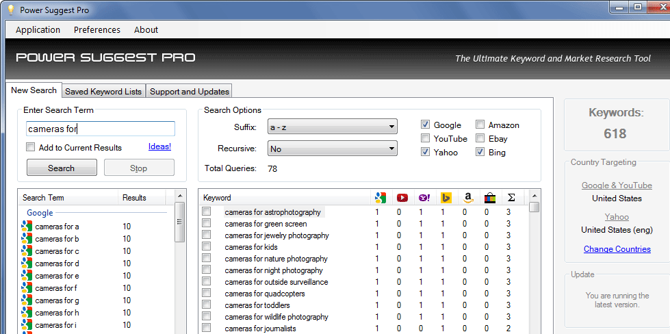
Task: Open the Suffix dropdown showing a - z
Action: click(333, 127)
